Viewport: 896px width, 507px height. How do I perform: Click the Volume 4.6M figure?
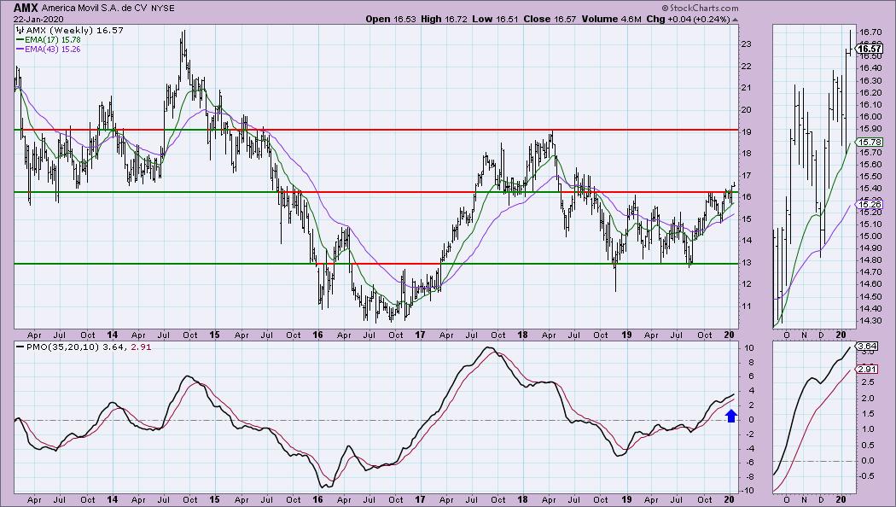[x=612, y=19]
